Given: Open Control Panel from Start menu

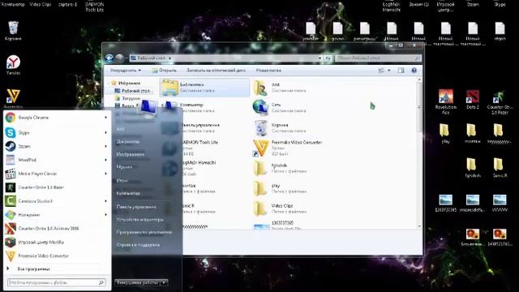Looking at the screenshot, I should pyautogui.click(x=136, y=207).
